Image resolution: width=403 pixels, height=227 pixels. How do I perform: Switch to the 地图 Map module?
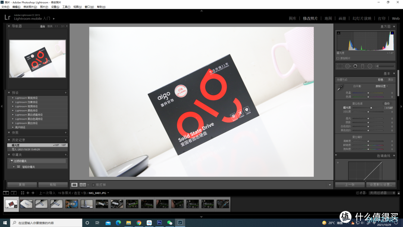point(328,19)
